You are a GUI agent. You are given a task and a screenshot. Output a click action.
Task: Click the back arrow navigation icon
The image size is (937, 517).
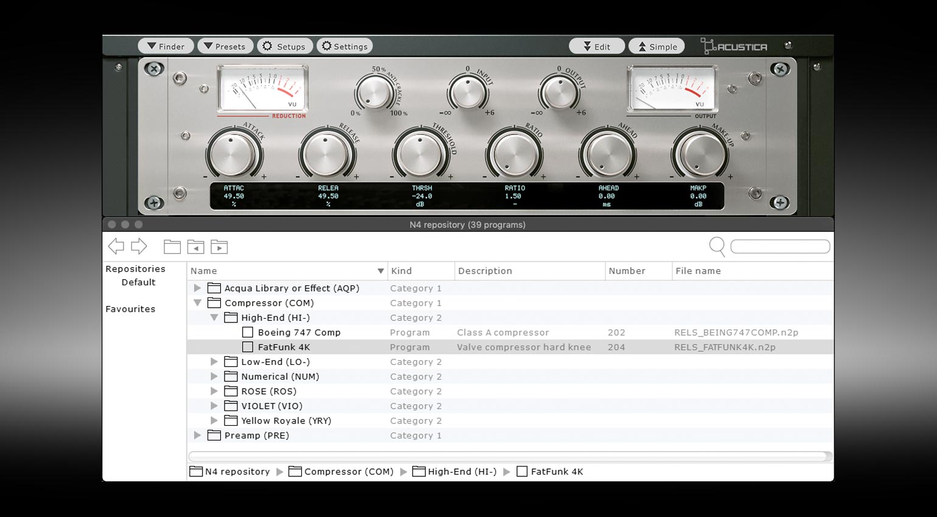click(x=116, y=246)
